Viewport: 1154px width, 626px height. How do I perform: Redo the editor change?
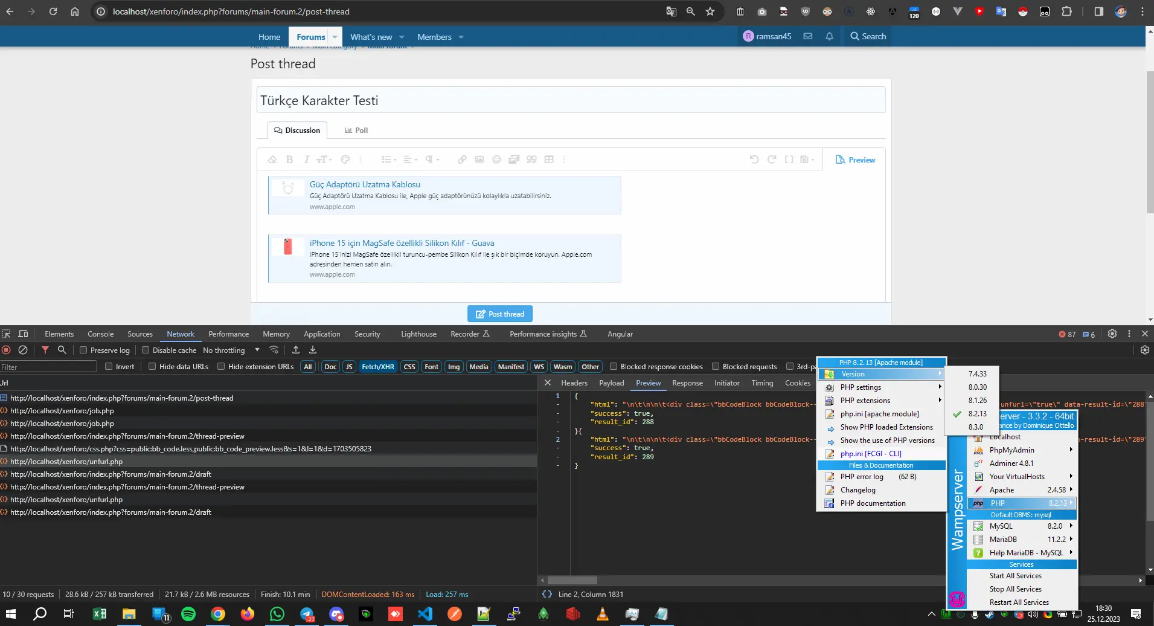coord(772,160)
